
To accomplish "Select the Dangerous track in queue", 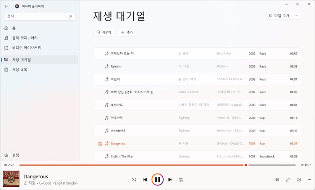I will [197, 144].
